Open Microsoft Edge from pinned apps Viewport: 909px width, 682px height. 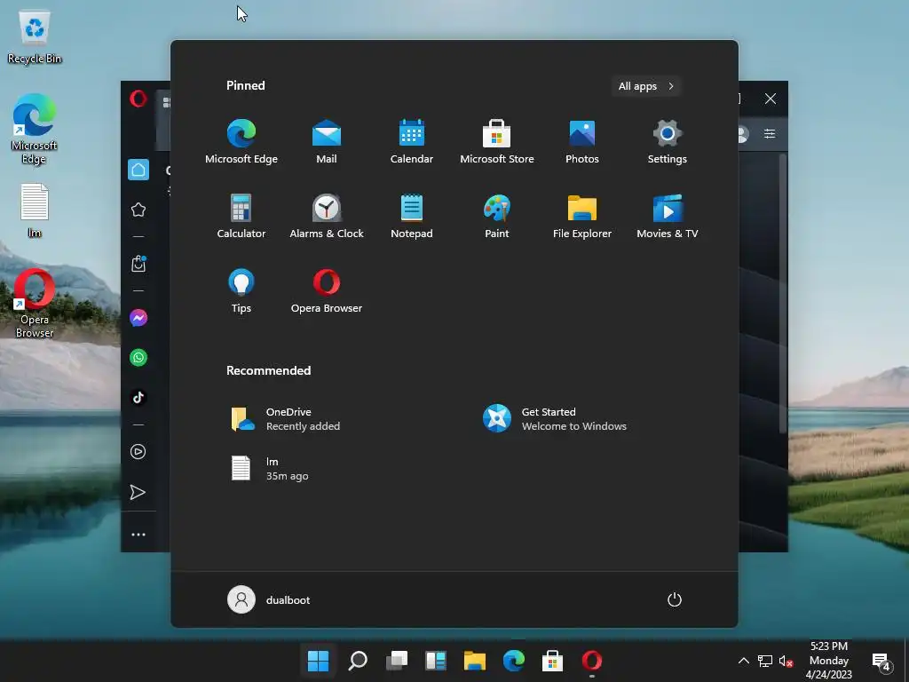coord(241,141)
